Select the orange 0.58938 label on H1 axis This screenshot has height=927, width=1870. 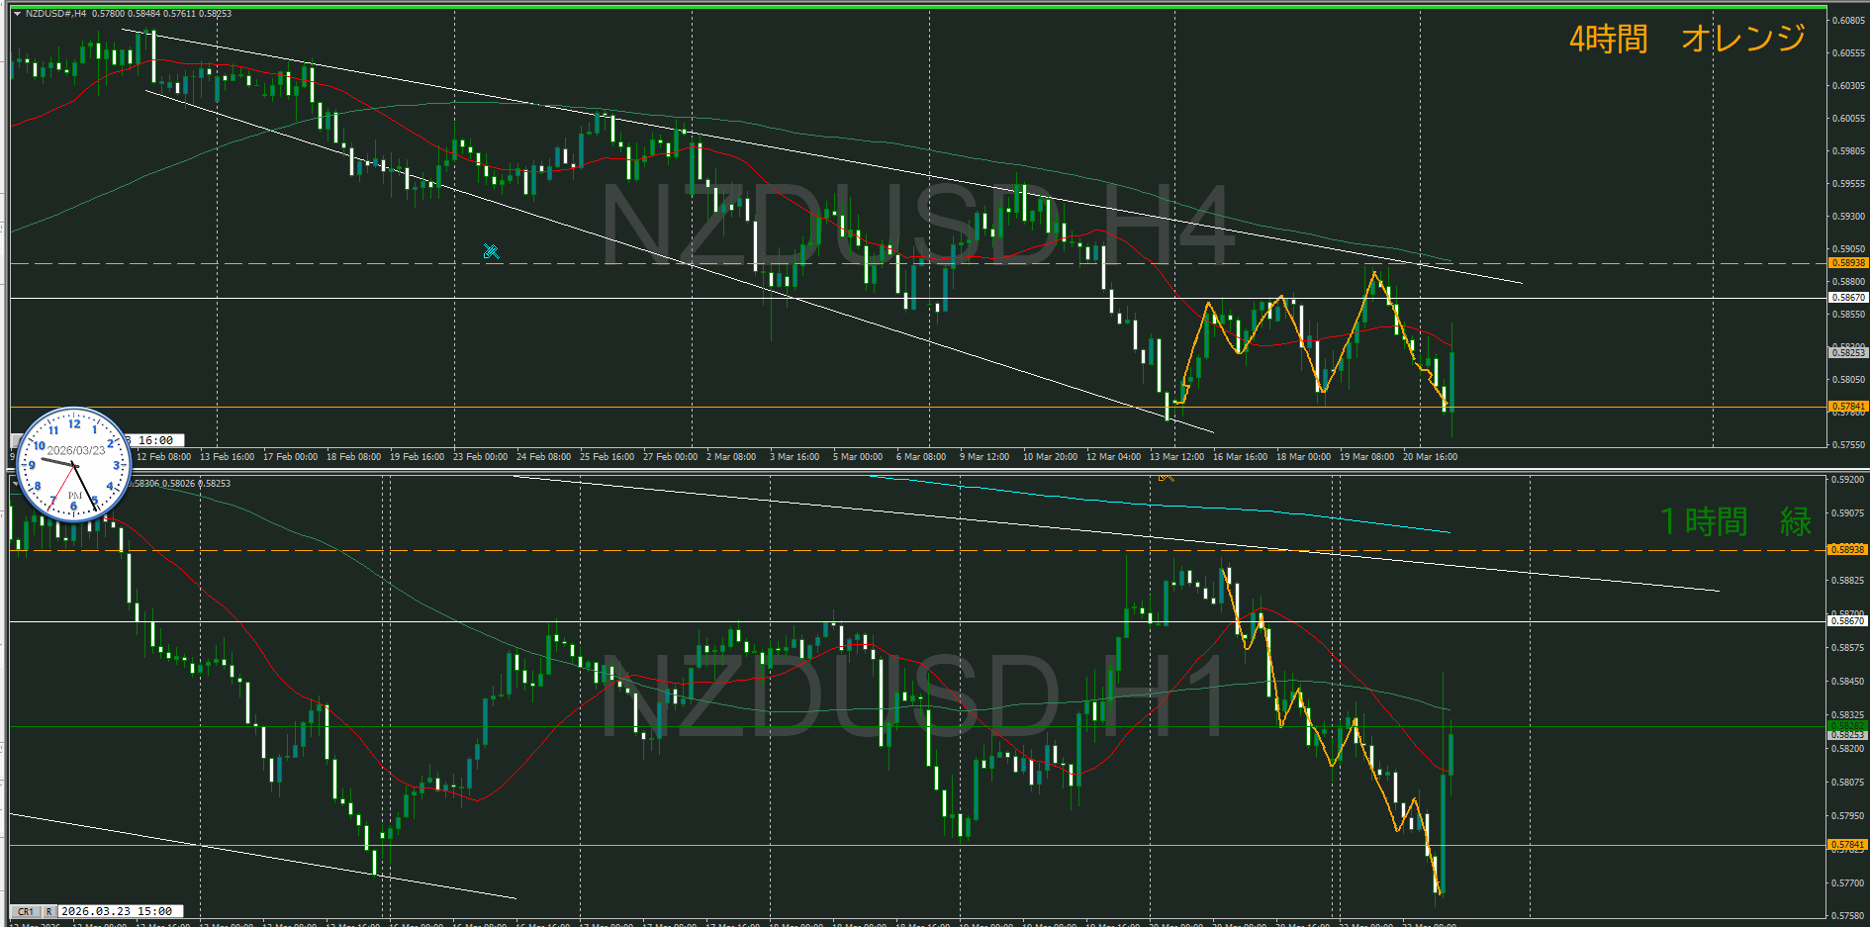[x=1847, y=549]
